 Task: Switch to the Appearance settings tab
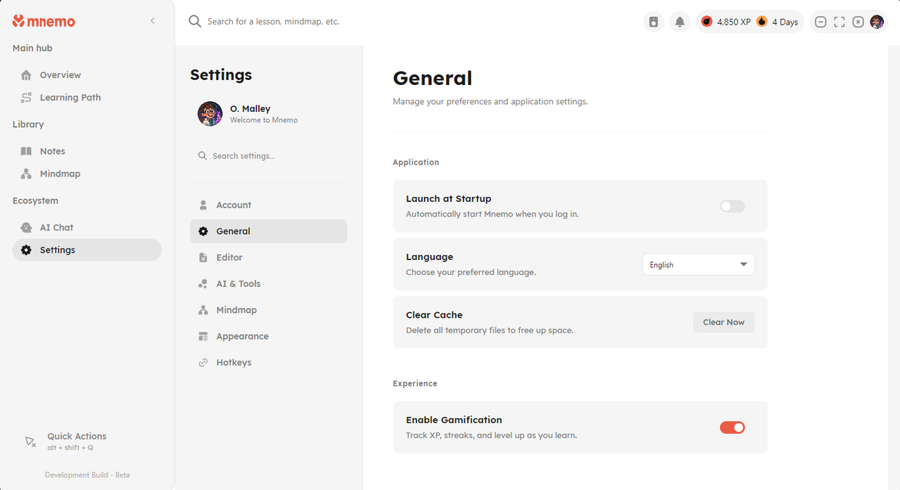click(242, 336)
